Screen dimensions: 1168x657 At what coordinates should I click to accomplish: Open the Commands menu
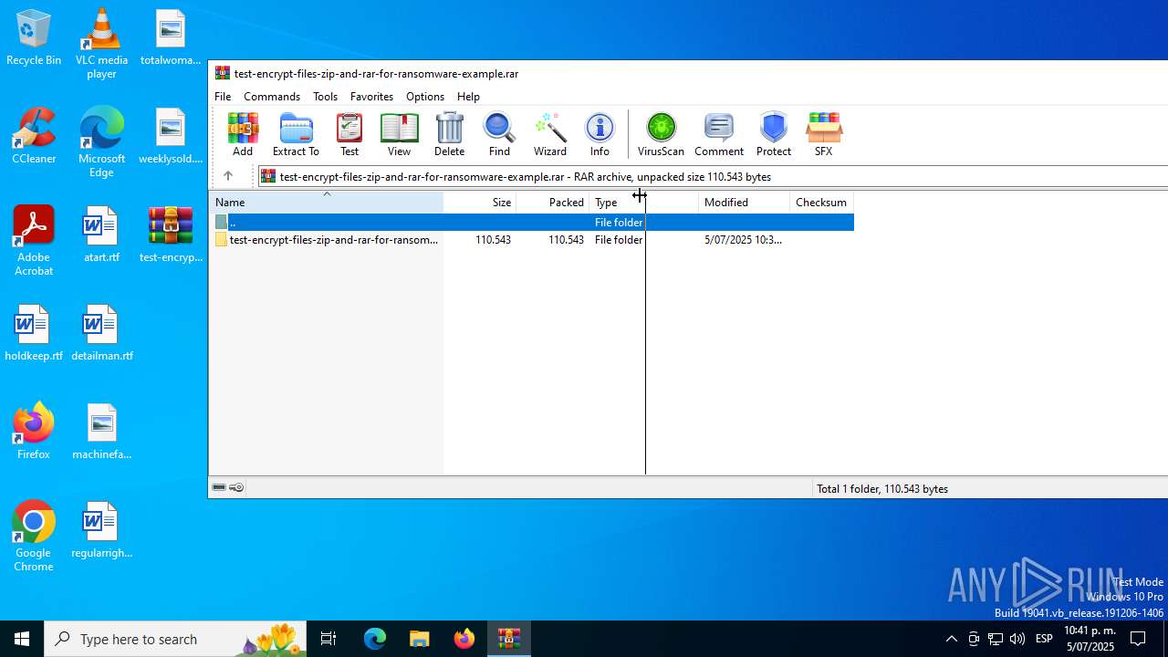click(272, 96)
